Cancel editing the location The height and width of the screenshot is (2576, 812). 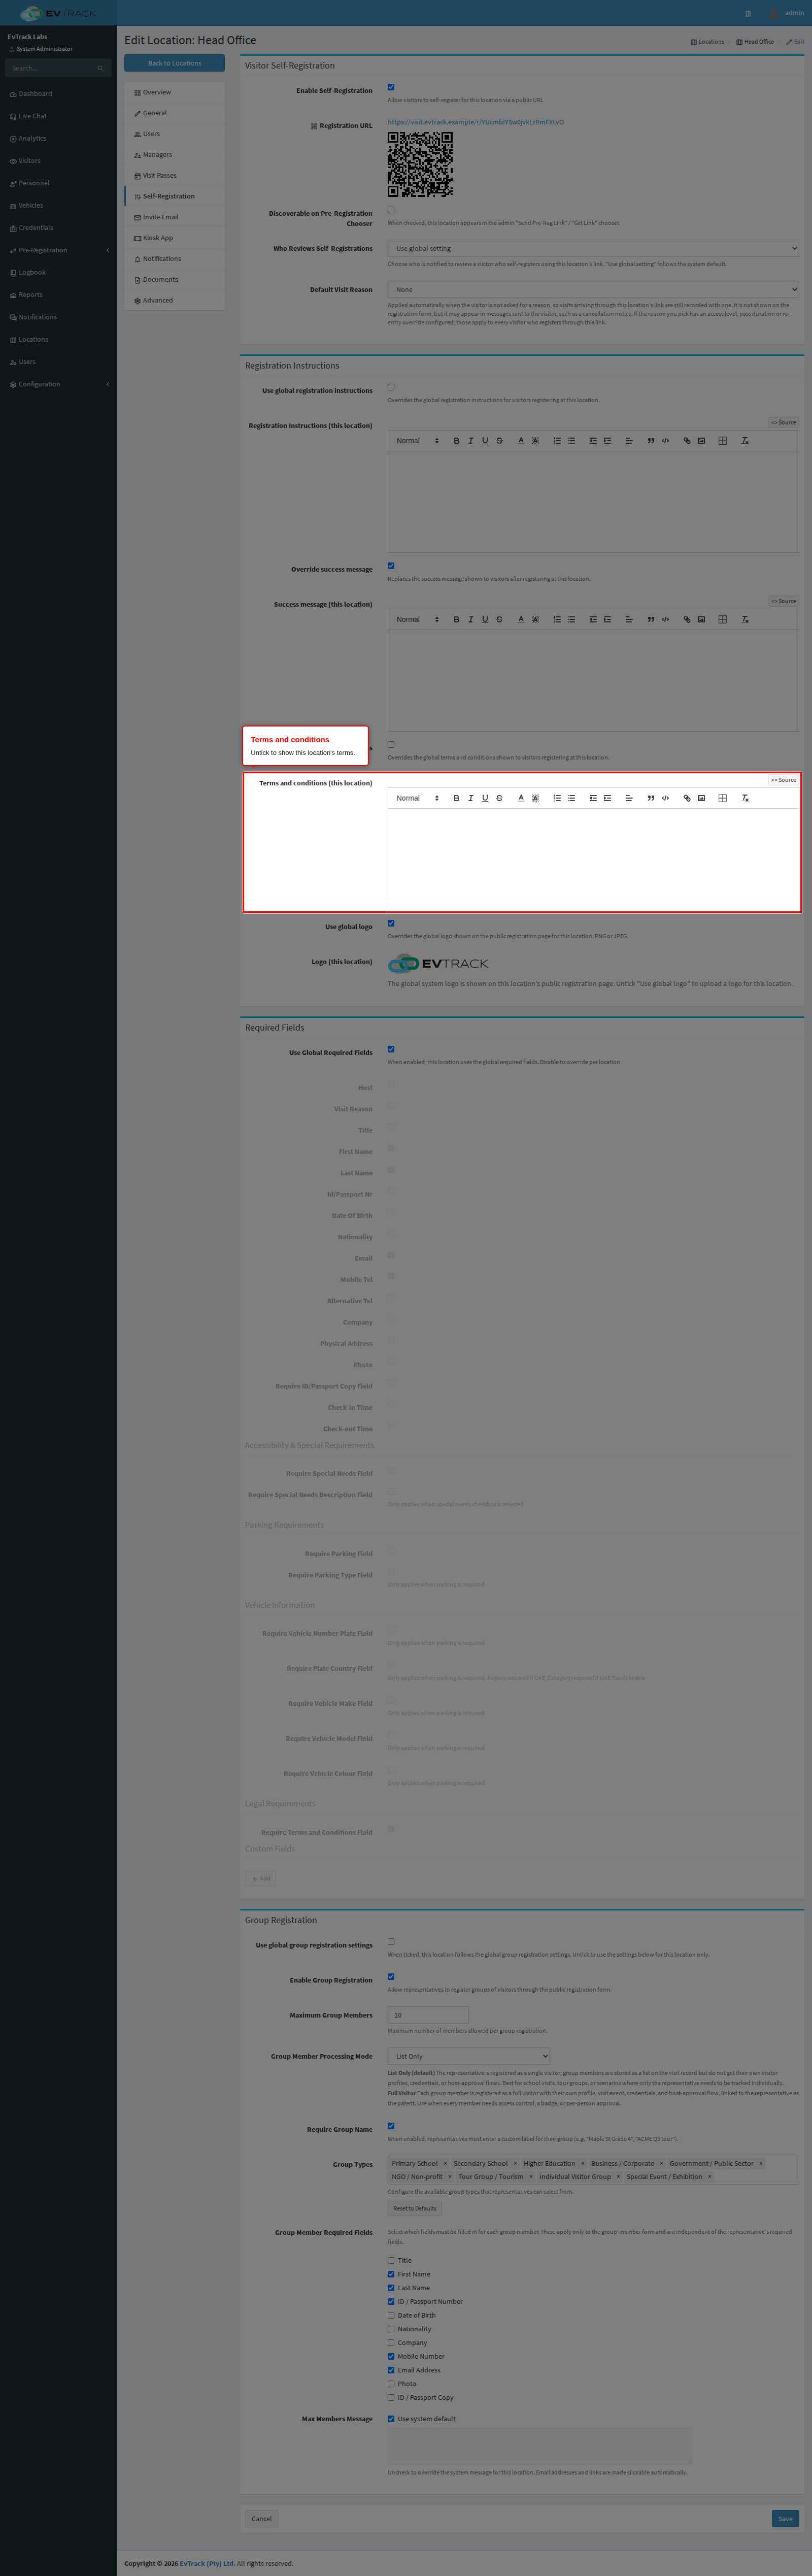tap(262, 2518)
